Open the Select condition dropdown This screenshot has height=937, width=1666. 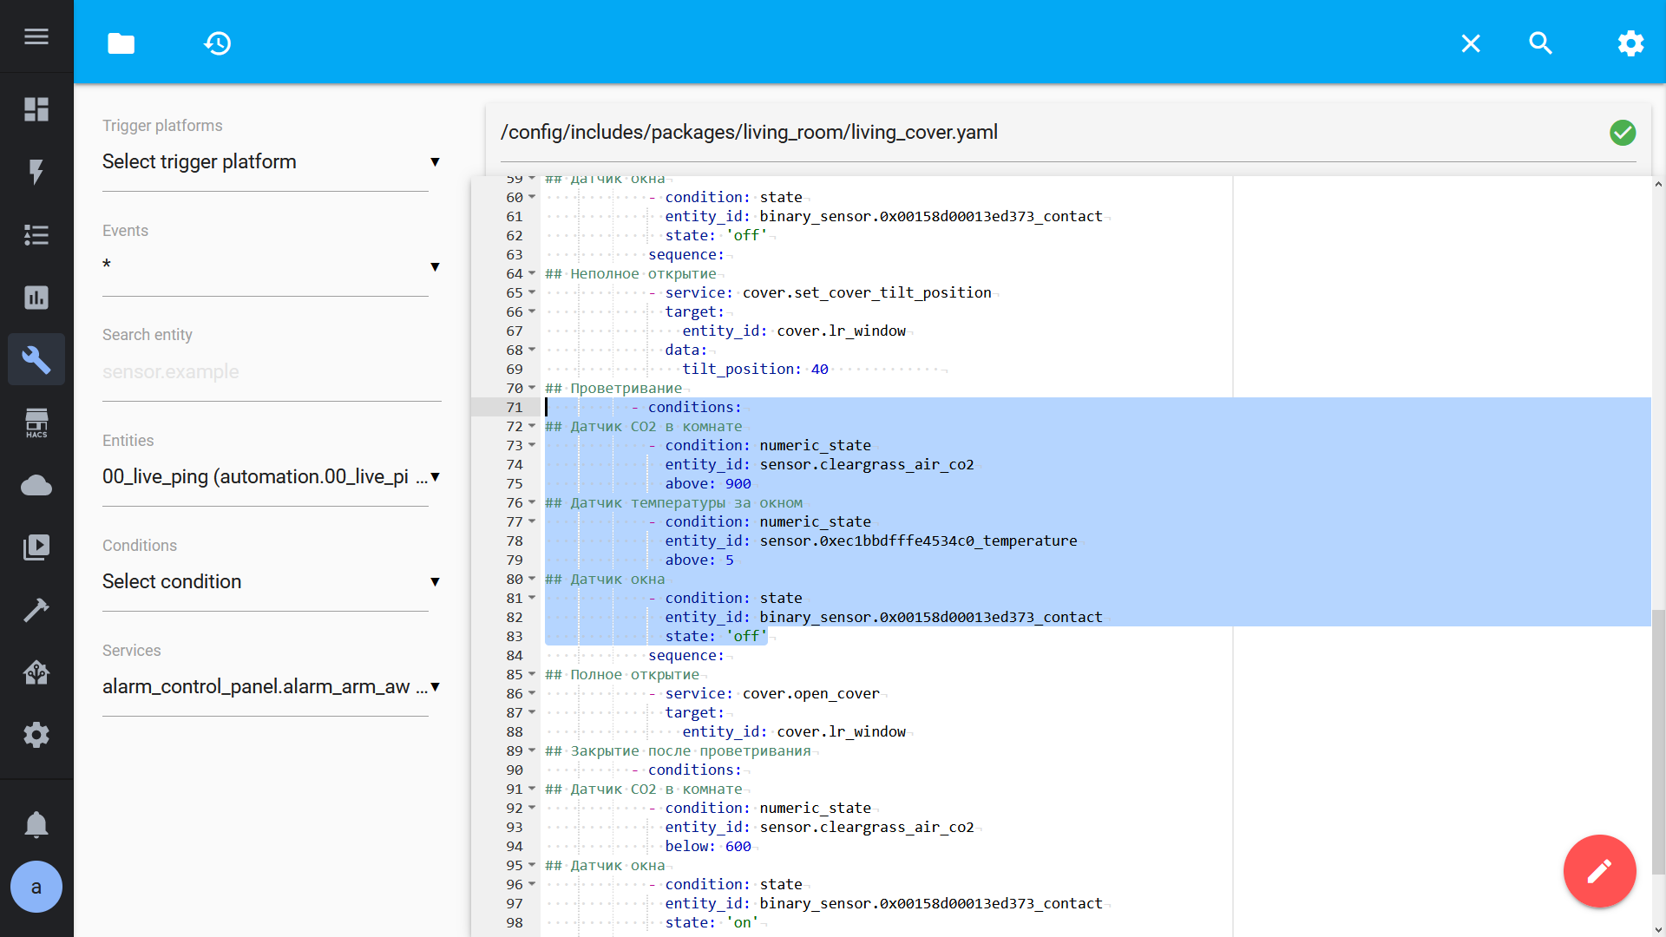[x=271, y=582]
